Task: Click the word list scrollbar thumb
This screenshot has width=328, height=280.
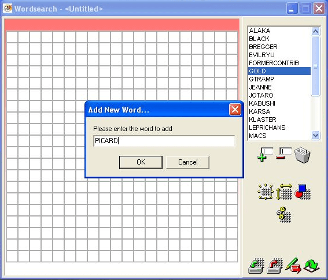Action: 315,66
